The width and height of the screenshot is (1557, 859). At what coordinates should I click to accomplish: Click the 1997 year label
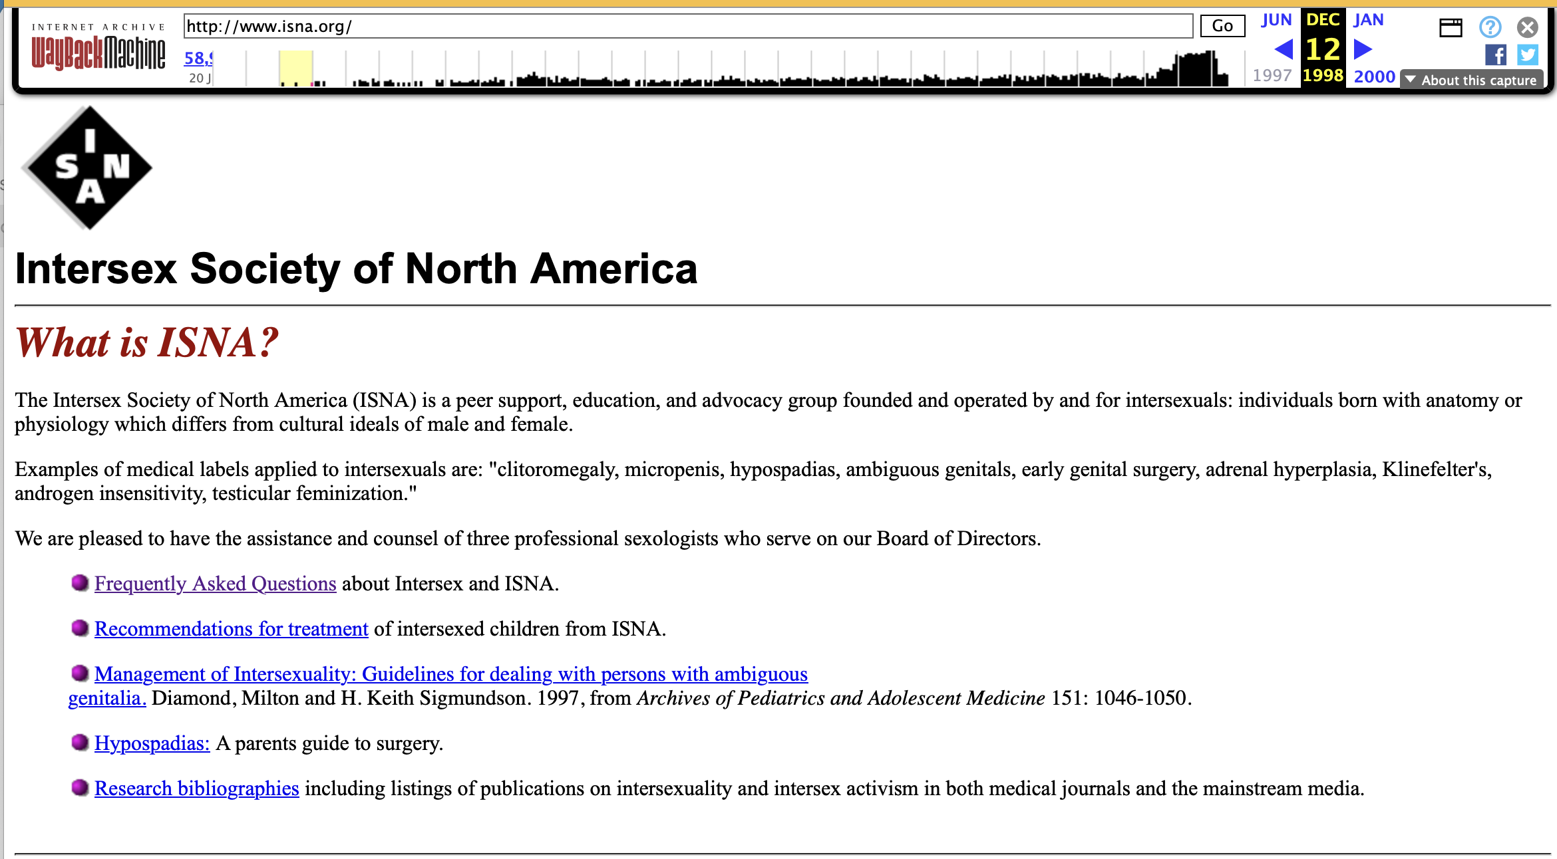tap(1272, 76)
